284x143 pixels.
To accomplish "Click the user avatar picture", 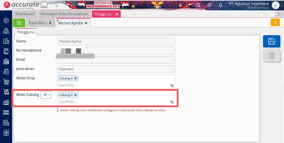I will pos(275,5).
